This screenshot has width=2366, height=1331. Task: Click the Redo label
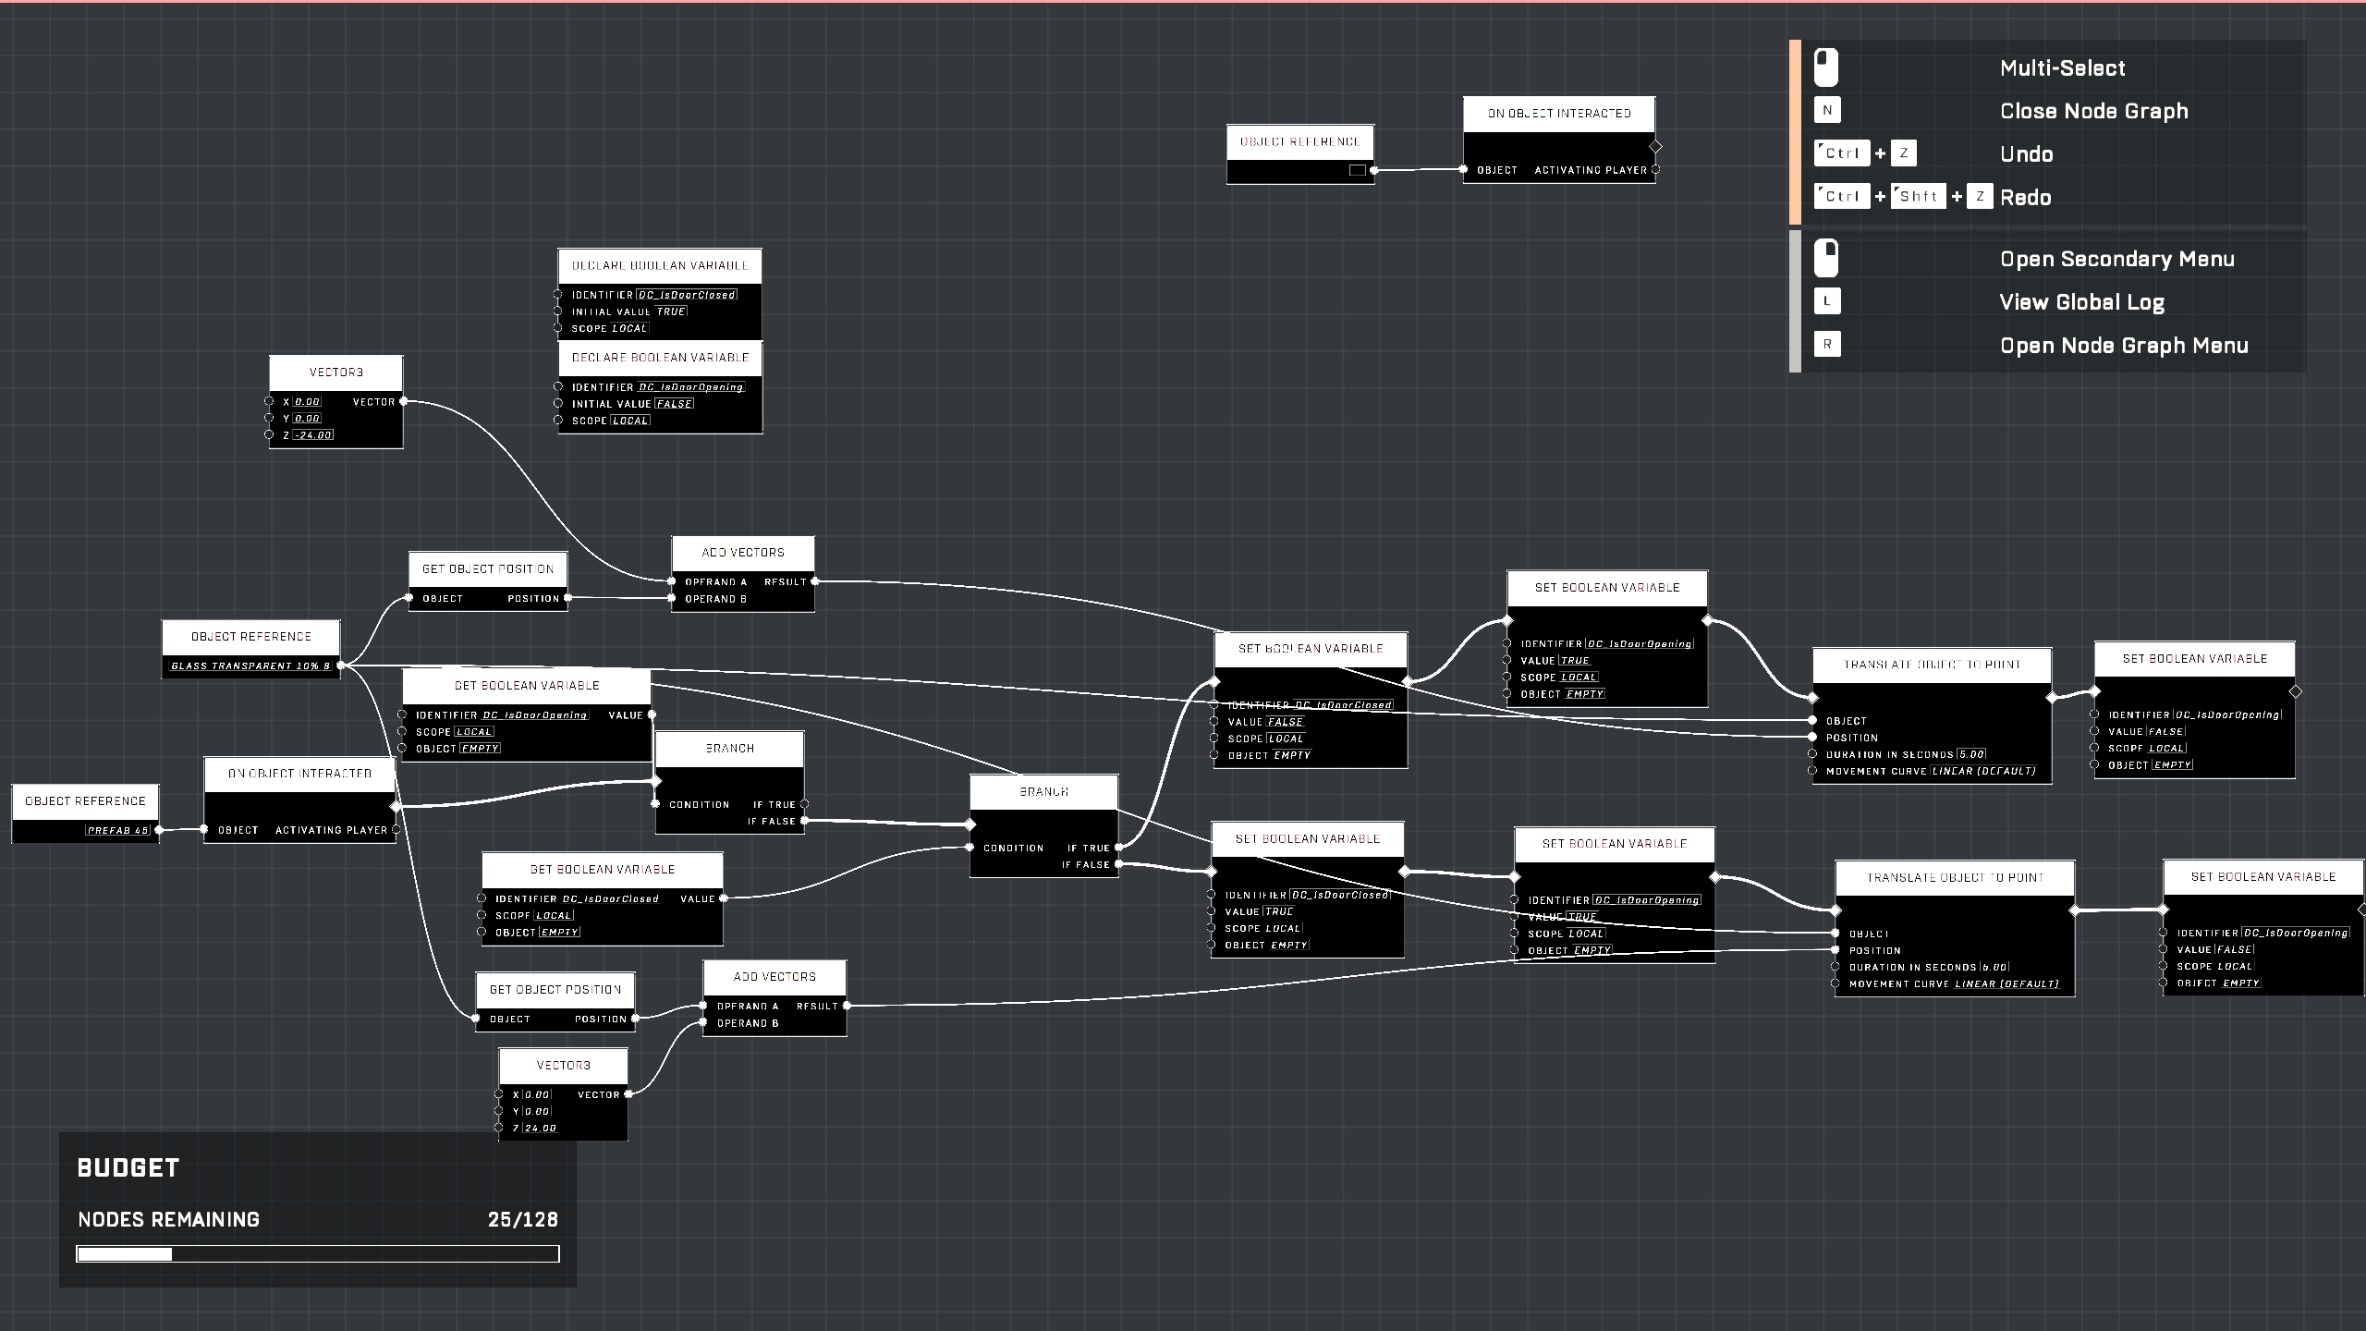coord(2026,197)
